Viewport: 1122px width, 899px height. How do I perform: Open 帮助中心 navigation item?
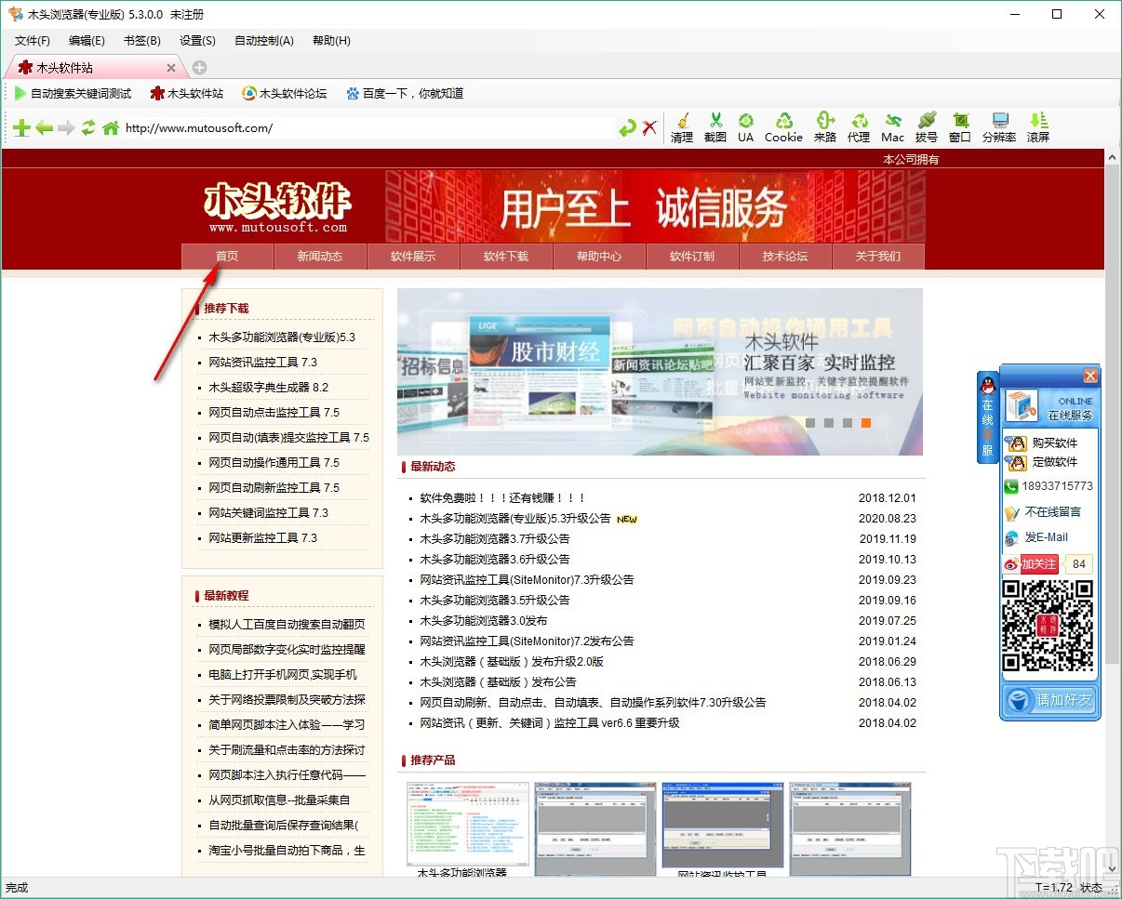pos(599,257)
